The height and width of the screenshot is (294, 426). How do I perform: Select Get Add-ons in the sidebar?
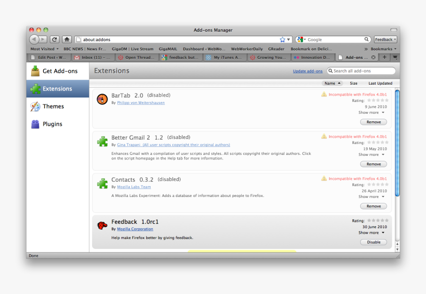point(57,71)
